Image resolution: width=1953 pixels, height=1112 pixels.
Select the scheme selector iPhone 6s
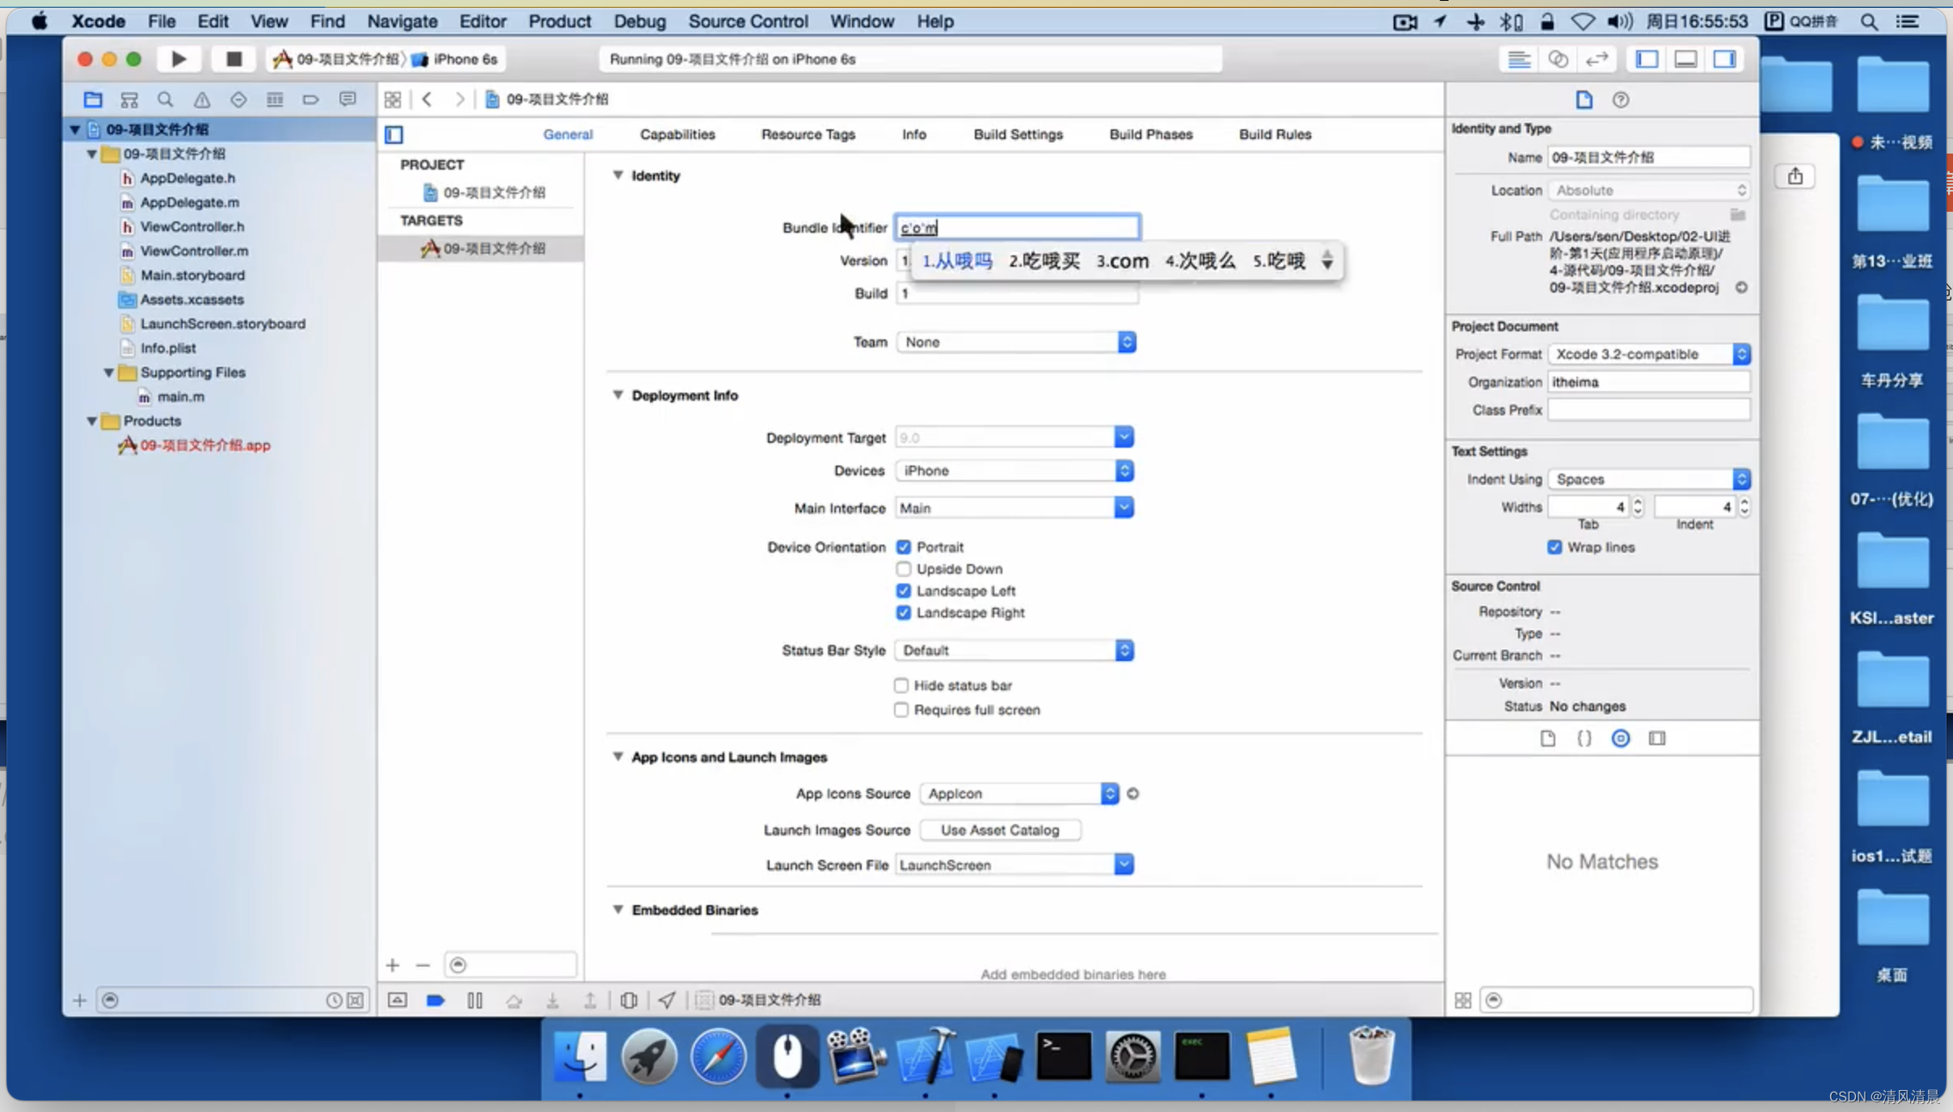pyautogui.click(x=466, y=59)
